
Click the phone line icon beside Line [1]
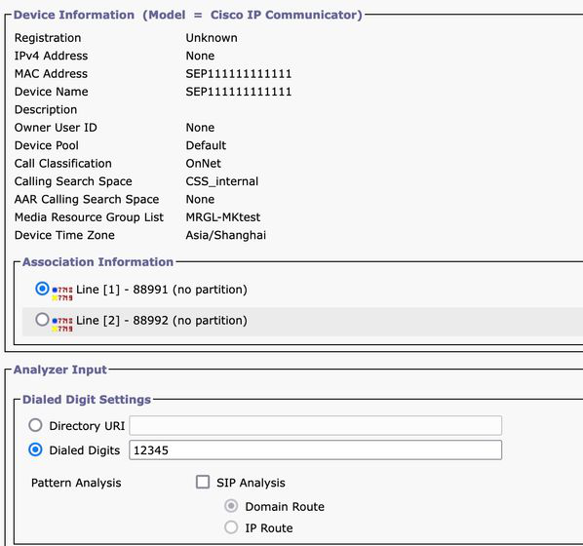pos(62,293)
